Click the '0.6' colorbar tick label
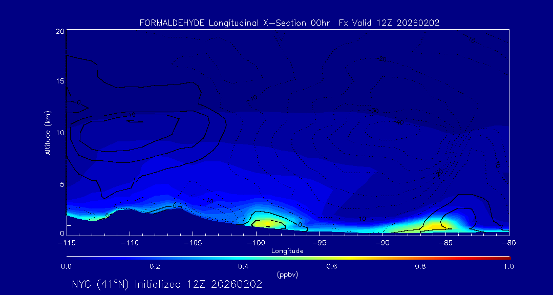The image size is (553, 295). pos(332,266)
